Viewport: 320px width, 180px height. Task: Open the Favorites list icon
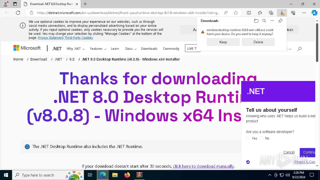tap(260, 13)
